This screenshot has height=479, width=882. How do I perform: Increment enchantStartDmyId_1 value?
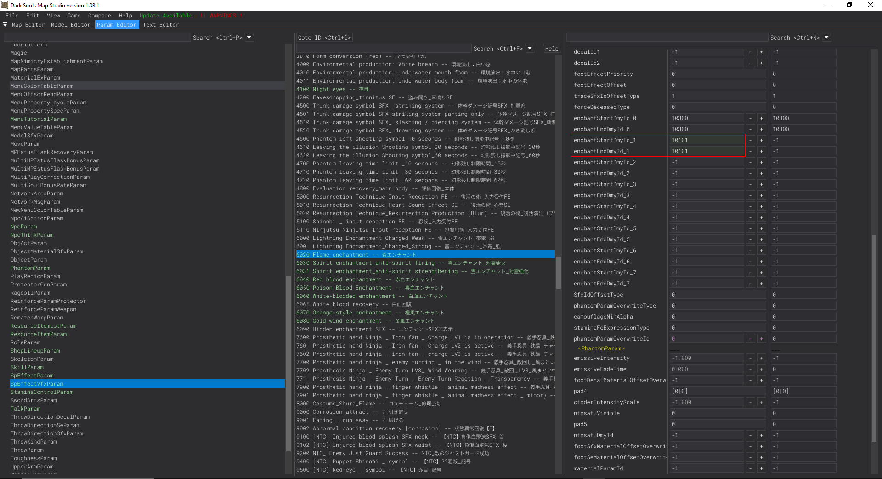pyautogui.click(x=761, y=140)
